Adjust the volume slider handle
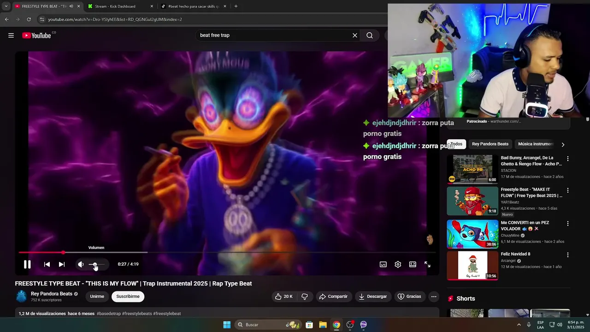 tap(95, 264)
